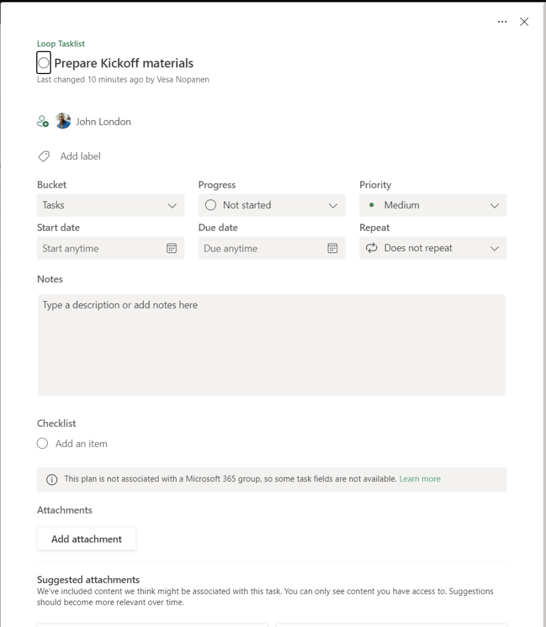Click the checklist item circle
The width and height of the screenshot is (546, 627).
[42, 443]
